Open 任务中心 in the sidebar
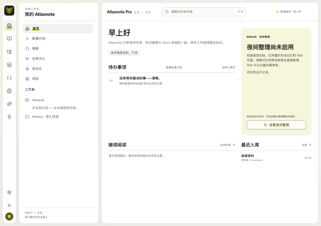This screenshot has width=321, height=226. click(58, 59)
